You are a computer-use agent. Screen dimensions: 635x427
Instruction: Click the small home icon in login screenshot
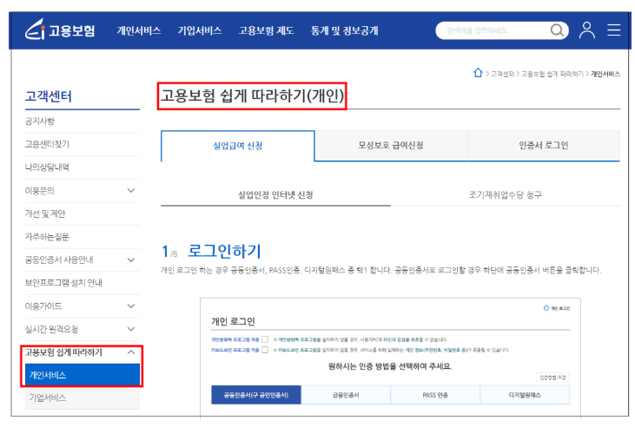pos(546,308)
